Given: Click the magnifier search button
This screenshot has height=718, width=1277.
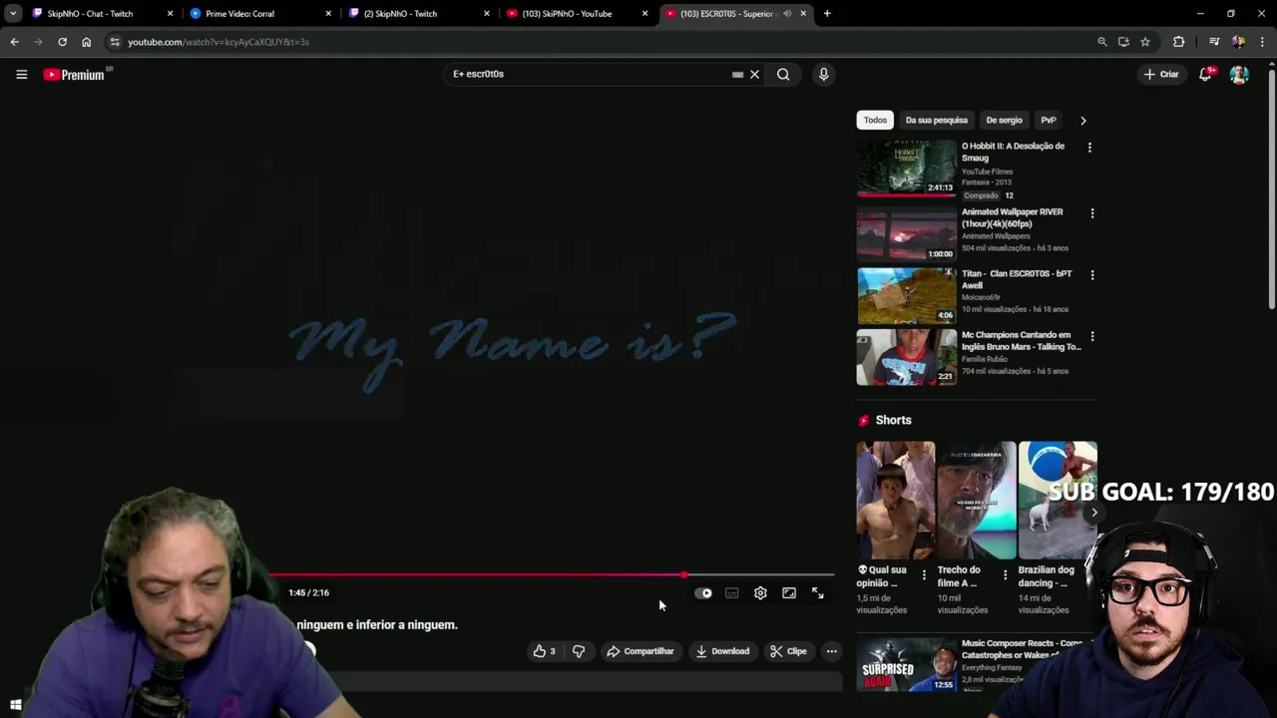Looking at the screenshot, I should [x=783, y=74].
